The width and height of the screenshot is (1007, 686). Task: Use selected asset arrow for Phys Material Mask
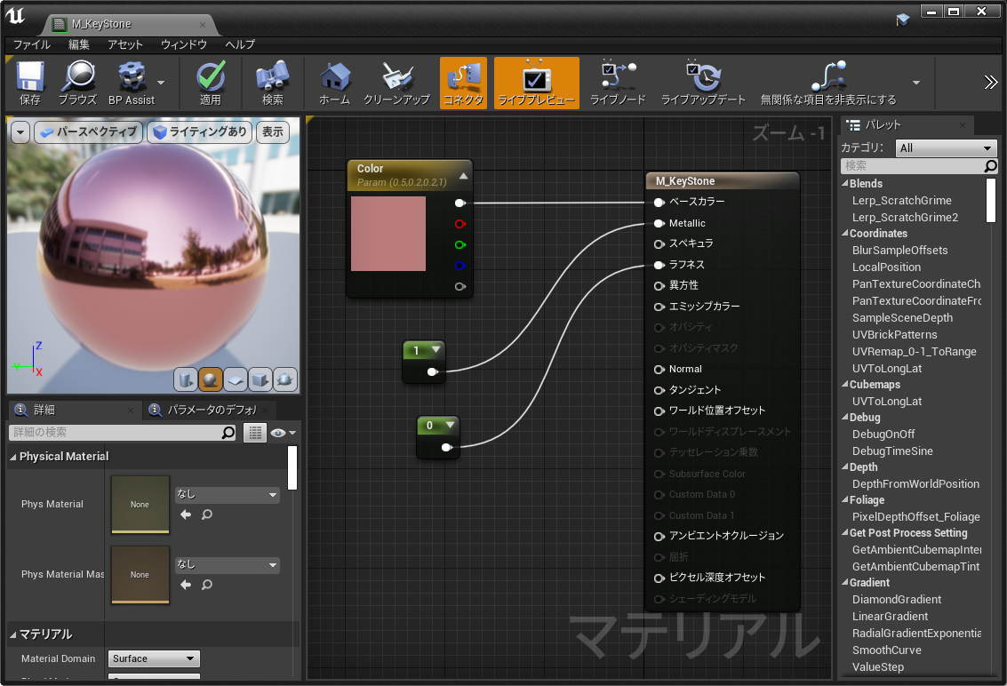click(186, 585)
